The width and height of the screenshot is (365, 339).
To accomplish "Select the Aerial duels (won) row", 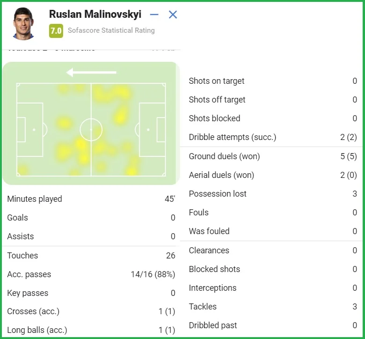I will coord(272,175).
